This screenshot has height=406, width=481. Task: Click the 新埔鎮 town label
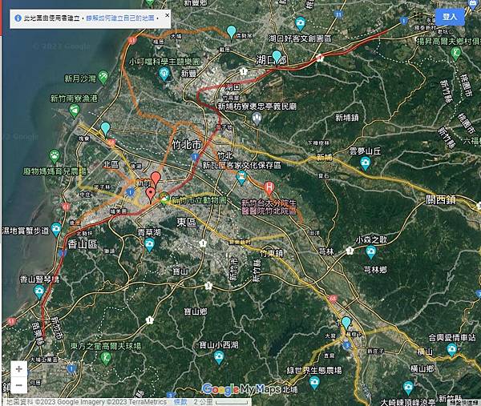[346, 118]
